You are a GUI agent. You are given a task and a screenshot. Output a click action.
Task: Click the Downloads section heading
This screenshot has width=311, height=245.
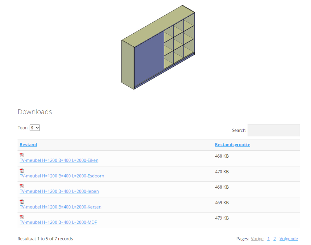pyautogui.click(x=35, y=112)
